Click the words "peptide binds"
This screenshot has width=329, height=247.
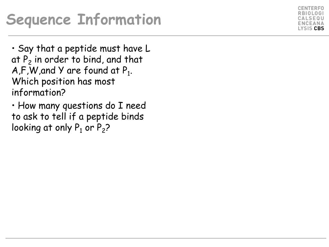115,117
